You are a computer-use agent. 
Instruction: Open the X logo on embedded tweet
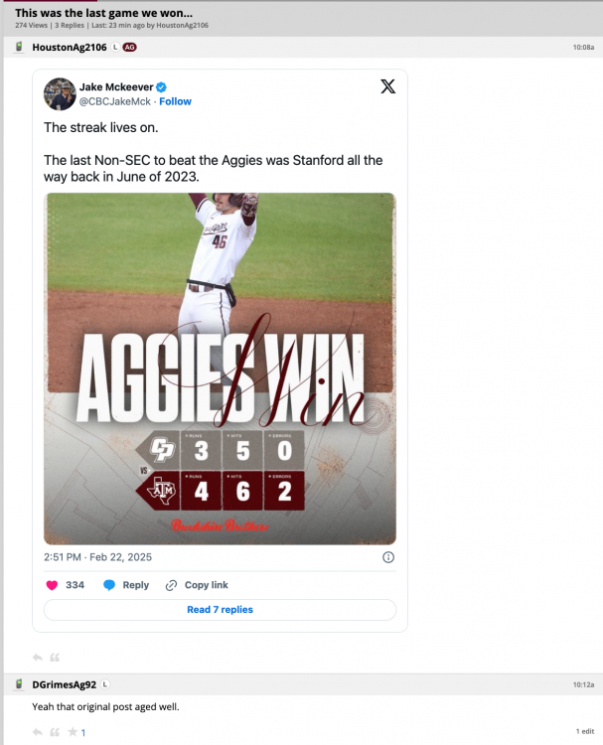388,86
